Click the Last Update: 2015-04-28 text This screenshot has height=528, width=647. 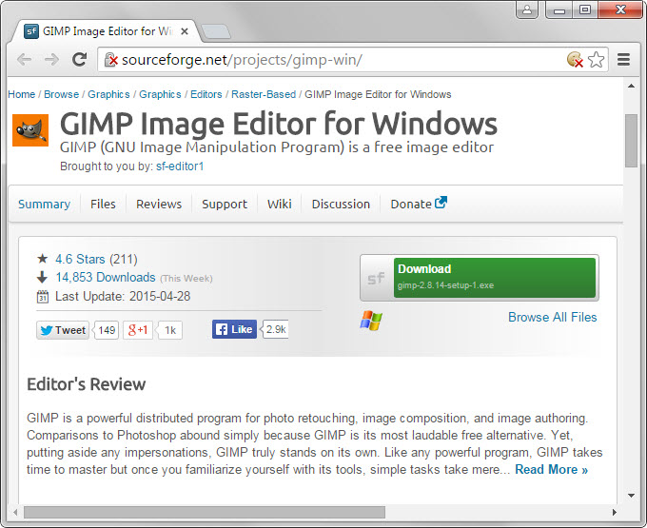(x=123, y=297)
